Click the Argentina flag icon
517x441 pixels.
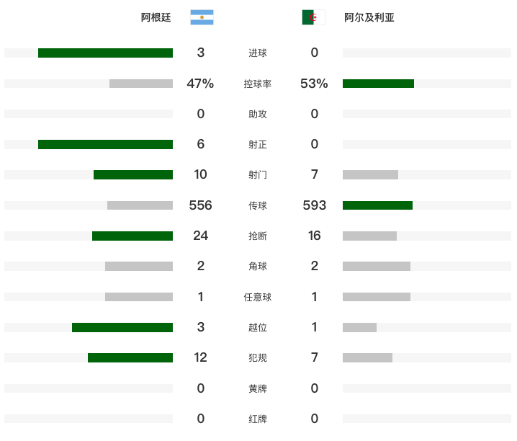202,17
